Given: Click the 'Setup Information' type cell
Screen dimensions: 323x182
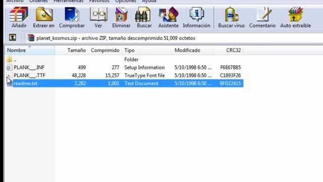Looking at the screenshot, I should [144, 67].
